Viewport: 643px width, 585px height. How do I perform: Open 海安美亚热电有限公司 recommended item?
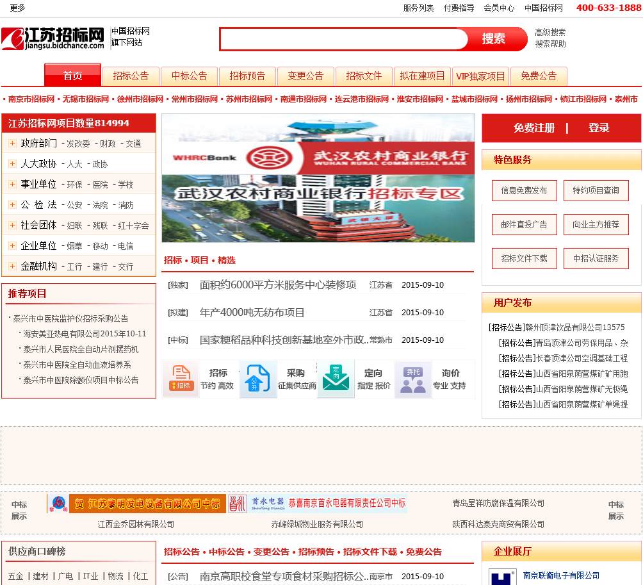(85, 334)
